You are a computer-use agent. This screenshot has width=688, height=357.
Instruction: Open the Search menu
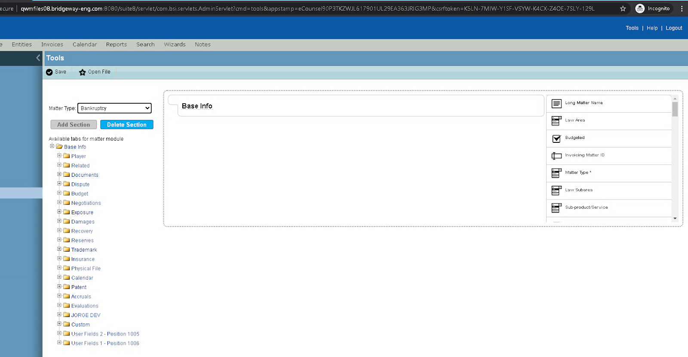click(x=145, y=45)
